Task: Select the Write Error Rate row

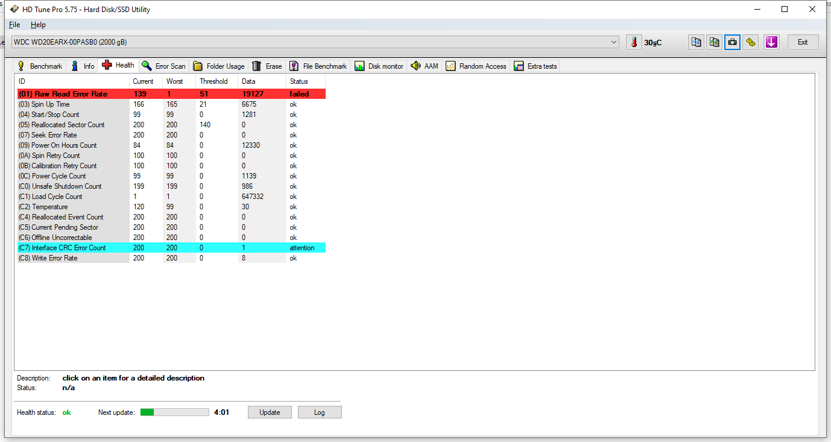Action: coord(171,258)
